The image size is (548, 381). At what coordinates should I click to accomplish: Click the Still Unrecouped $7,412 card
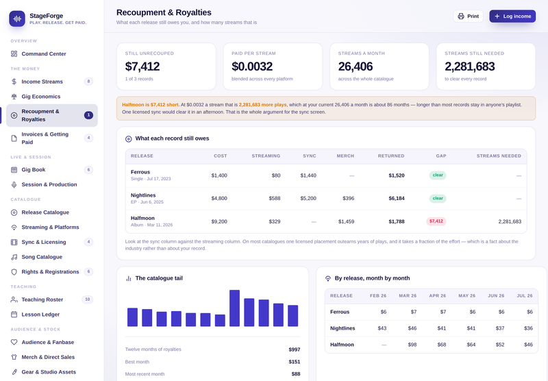pyautogui.click(x=166, y=66)
